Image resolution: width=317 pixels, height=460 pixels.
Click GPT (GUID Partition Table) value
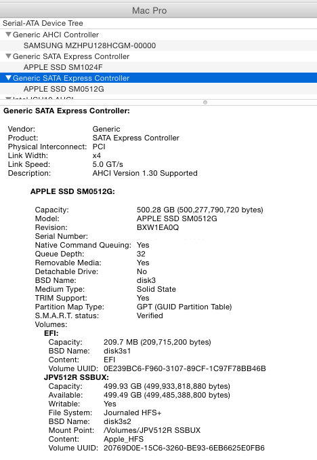[x=184, y=307]
